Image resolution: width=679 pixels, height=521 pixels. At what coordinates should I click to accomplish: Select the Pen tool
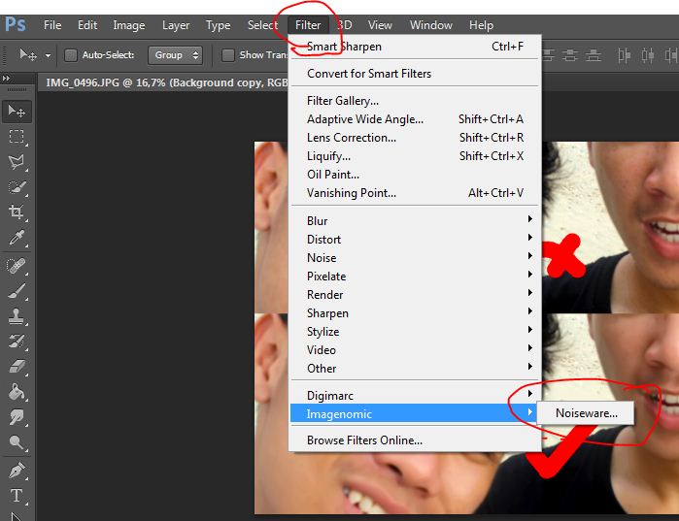click(x=17, y=470)
